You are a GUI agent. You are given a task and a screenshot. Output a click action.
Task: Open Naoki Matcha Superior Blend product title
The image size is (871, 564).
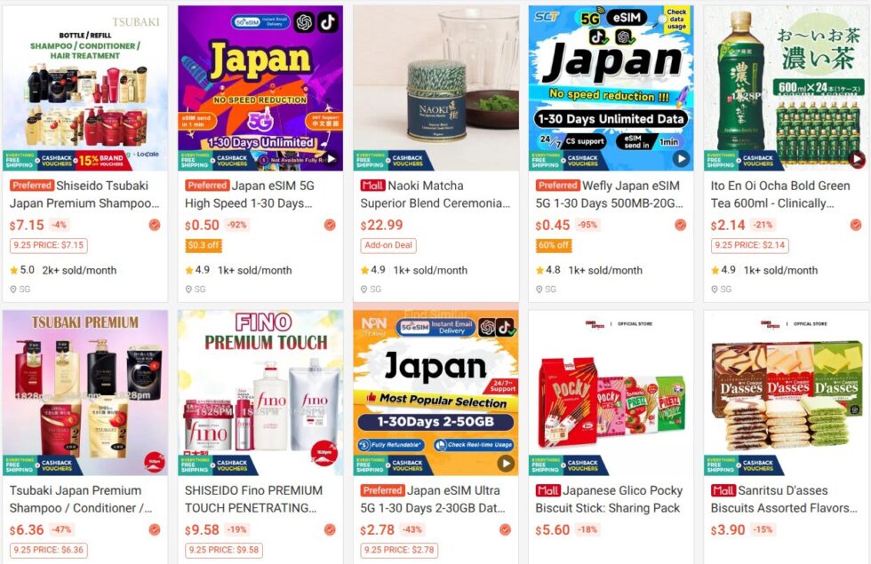click(x=435, y=195)
